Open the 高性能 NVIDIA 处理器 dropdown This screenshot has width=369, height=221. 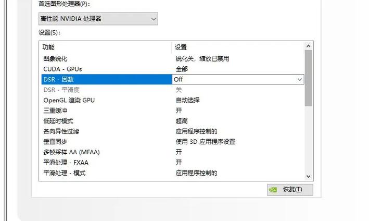click(x=98, y=19)
